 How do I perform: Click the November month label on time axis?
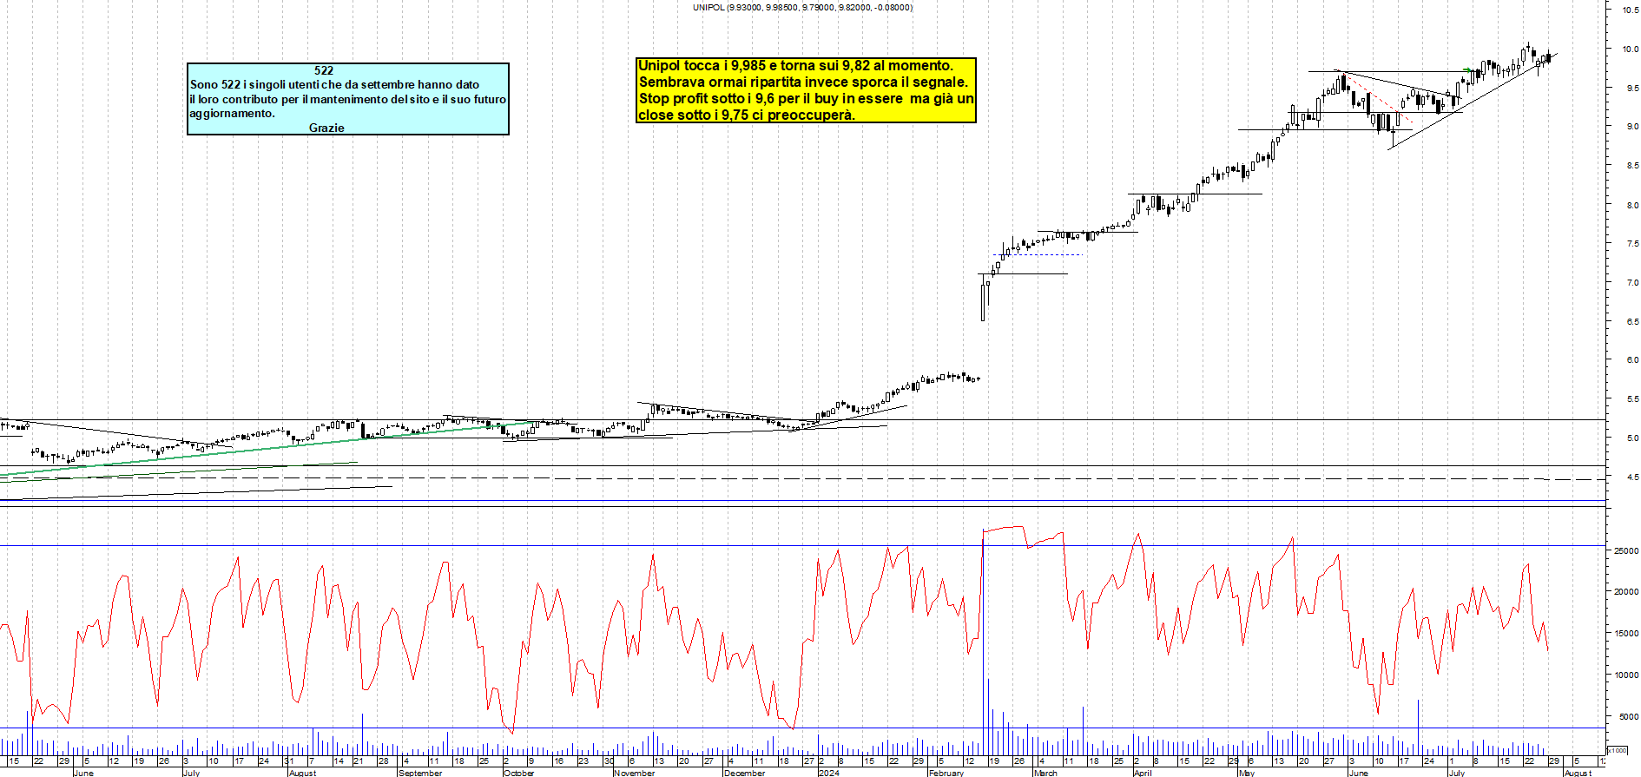pyautogui.click(x=635, y=773)
